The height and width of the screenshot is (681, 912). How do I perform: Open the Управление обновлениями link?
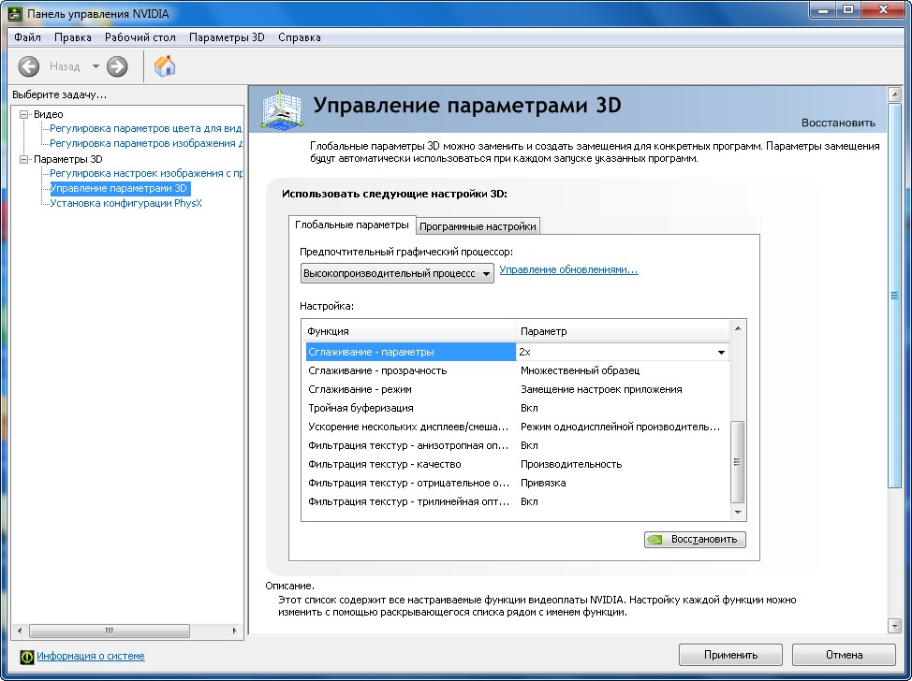pyautogui.click(x=569, y=269)
